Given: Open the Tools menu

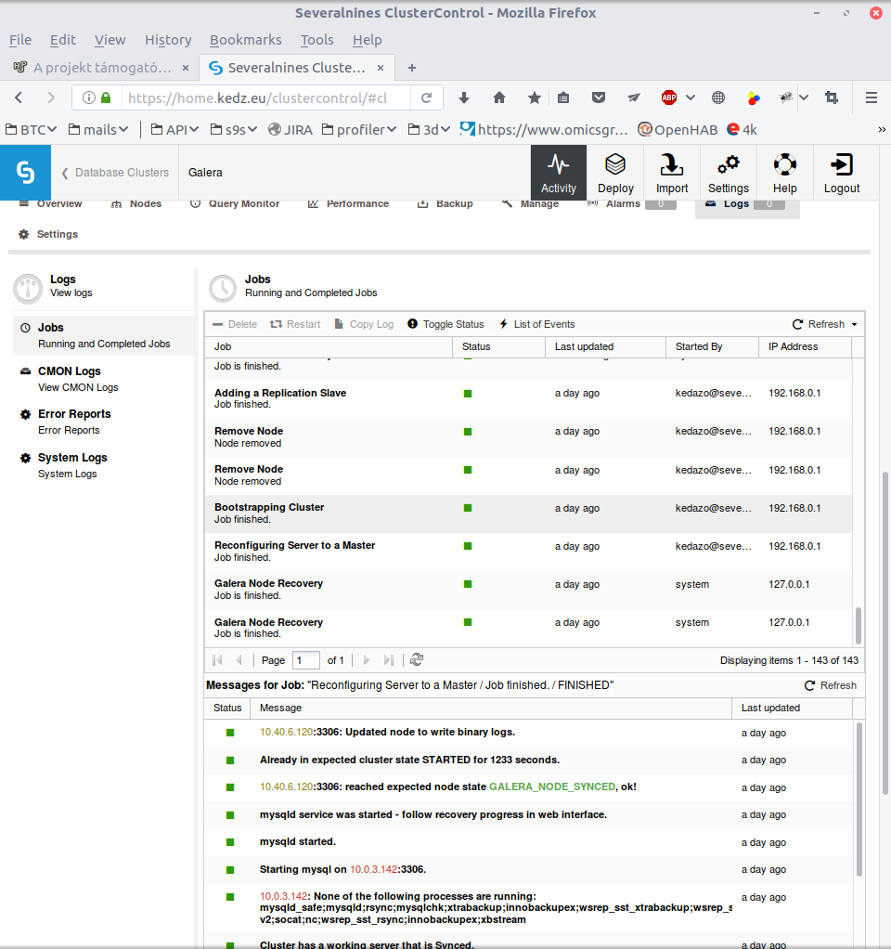Looking at the screenshot, I should [x=317, y=40].
